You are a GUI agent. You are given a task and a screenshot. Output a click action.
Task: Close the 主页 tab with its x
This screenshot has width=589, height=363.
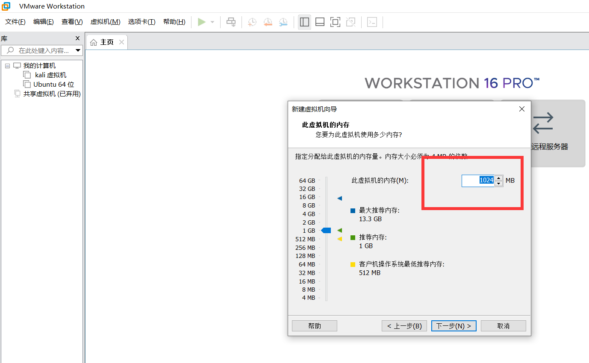tap(121, 42)
